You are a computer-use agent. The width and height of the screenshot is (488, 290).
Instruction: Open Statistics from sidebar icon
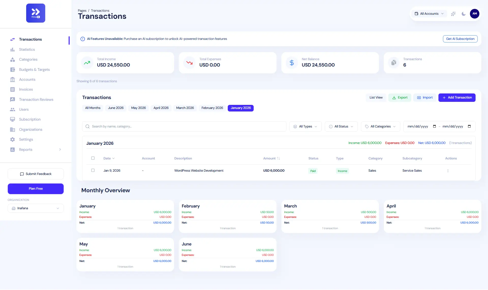click(x=12, y=50)
